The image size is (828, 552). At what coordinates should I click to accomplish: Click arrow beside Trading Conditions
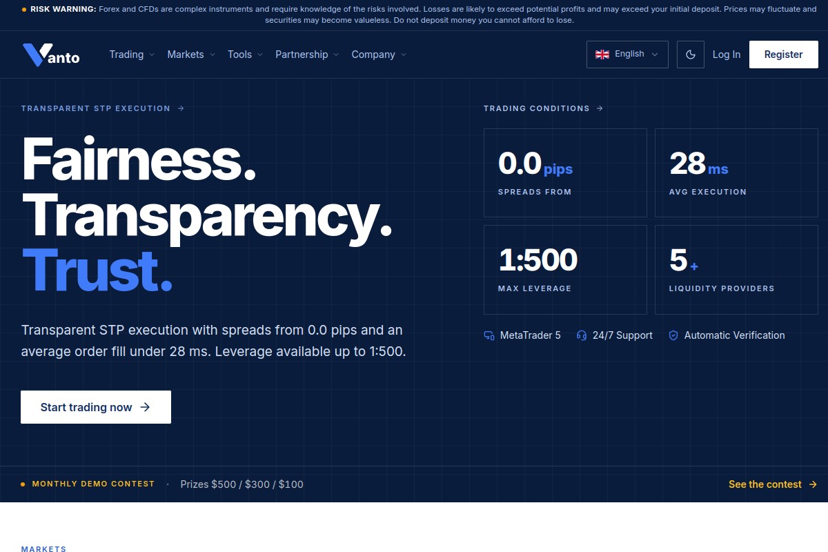point(600,108)
